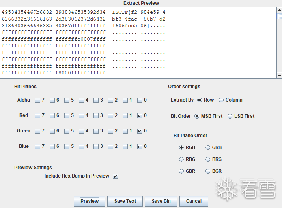Check the Alpha bit 0 checkbox

[x=140, y=100]
